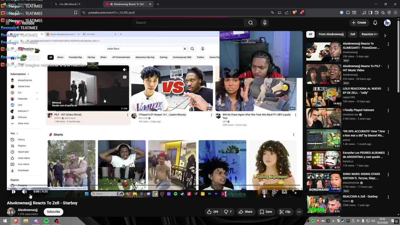
Task: Open the SLIMESANTI FriendZone video thumbnail
Action: click(323, 51)
